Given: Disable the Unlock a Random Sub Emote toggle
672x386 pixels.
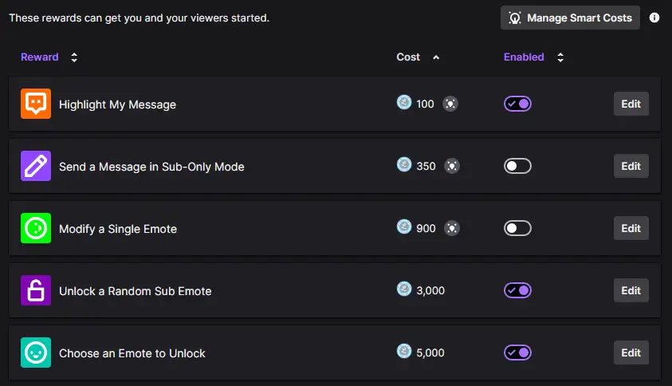Looking at the screenshot, I should pos(517,290).
